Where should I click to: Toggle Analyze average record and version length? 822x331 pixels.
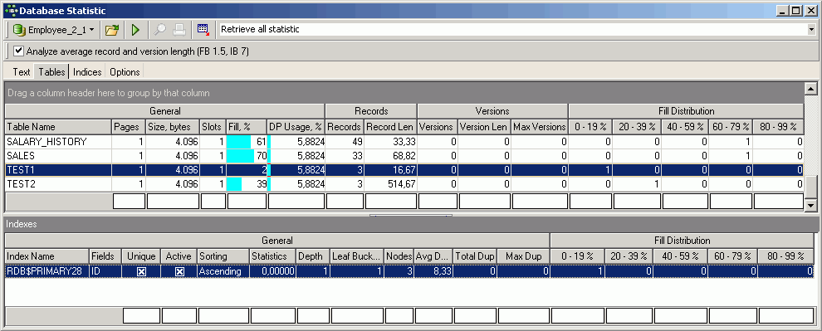(19, 51)
